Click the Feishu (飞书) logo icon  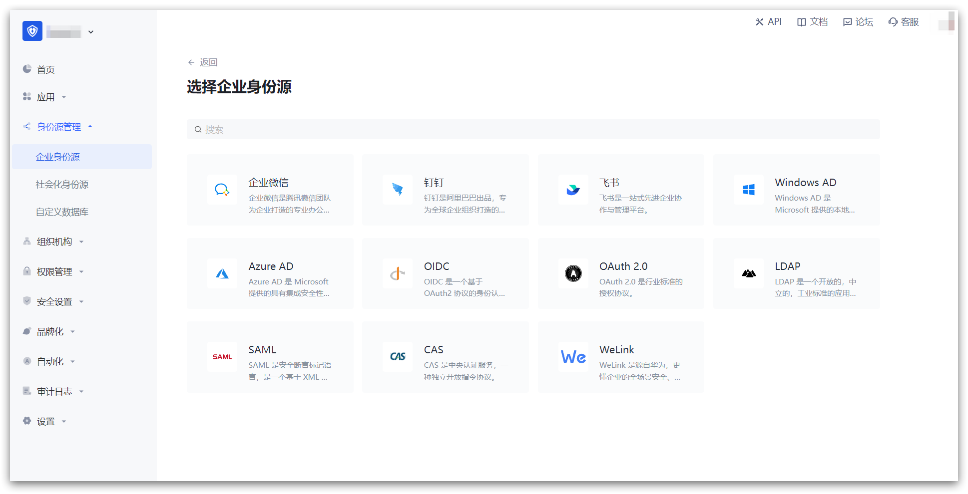(x=573, y=190)
